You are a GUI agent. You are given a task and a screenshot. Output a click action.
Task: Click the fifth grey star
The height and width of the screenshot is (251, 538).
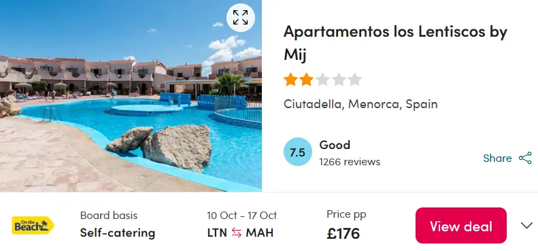(355, 80)
